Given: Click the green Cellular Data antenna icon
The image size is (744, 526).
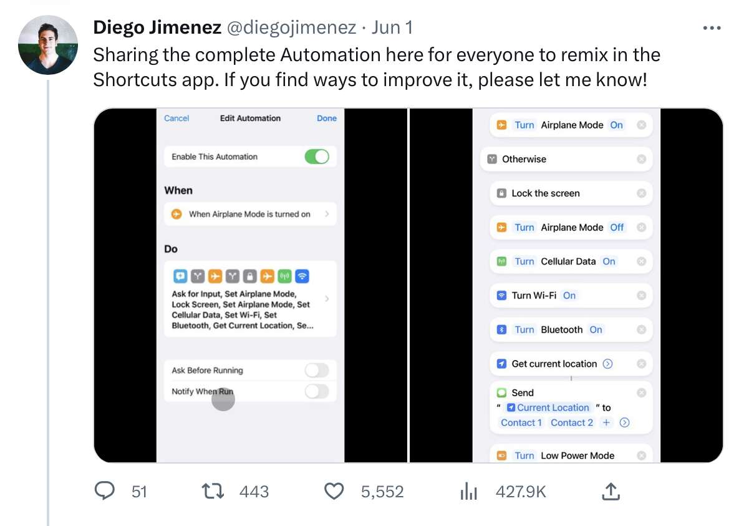Looking at the screenshot, I should 502,261.
